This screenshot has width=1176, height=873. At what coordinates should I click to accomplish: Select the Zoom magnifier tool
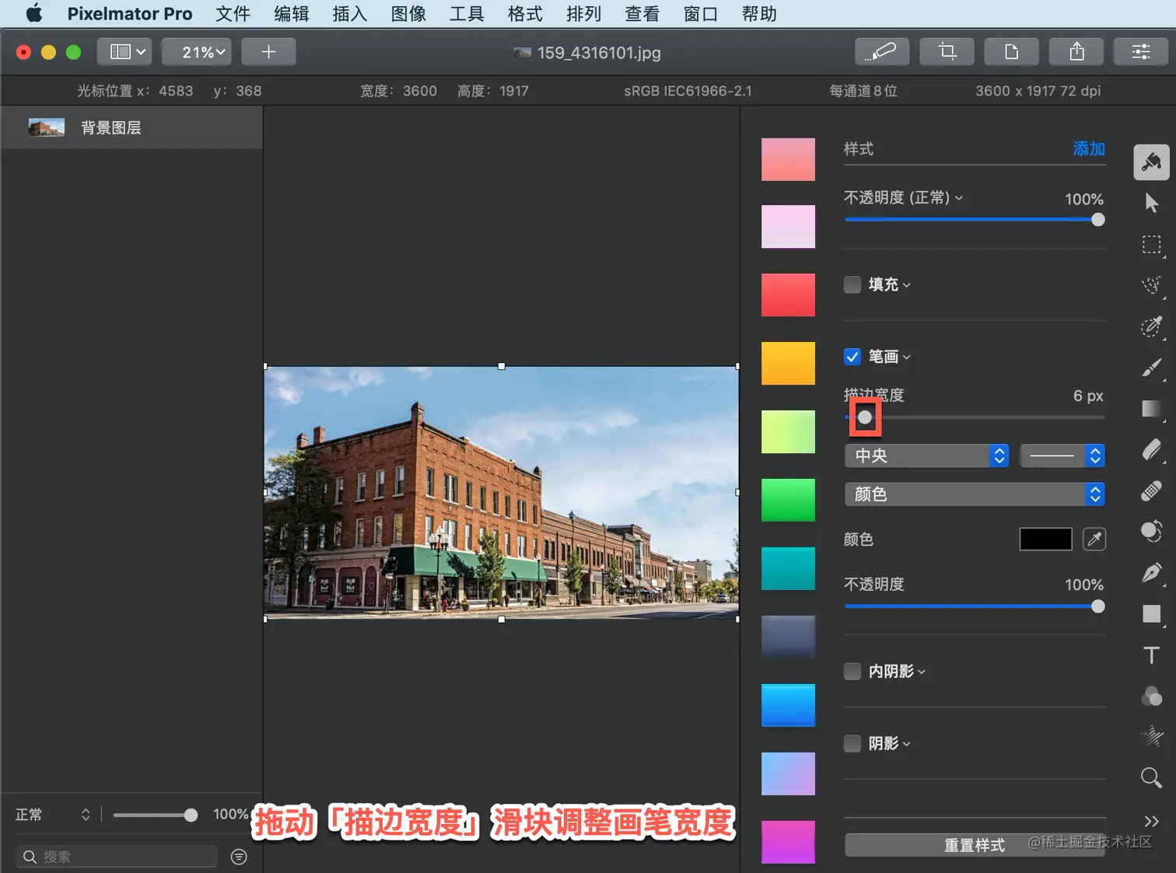[x=1151, y=777]
